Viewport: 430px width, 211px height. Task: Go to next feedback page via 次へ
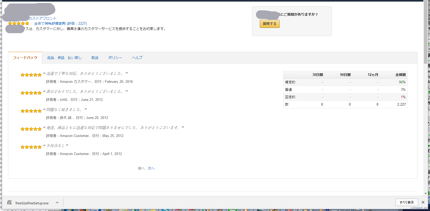151,168
